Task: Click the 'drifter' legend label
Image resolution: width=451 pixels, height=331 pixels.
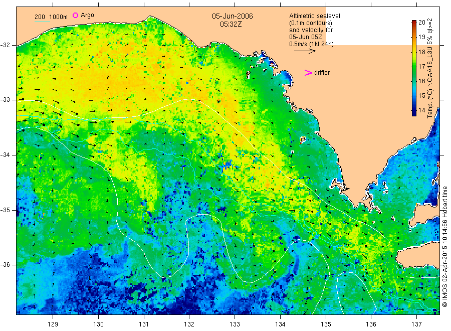Action: [x=322, y=73]
